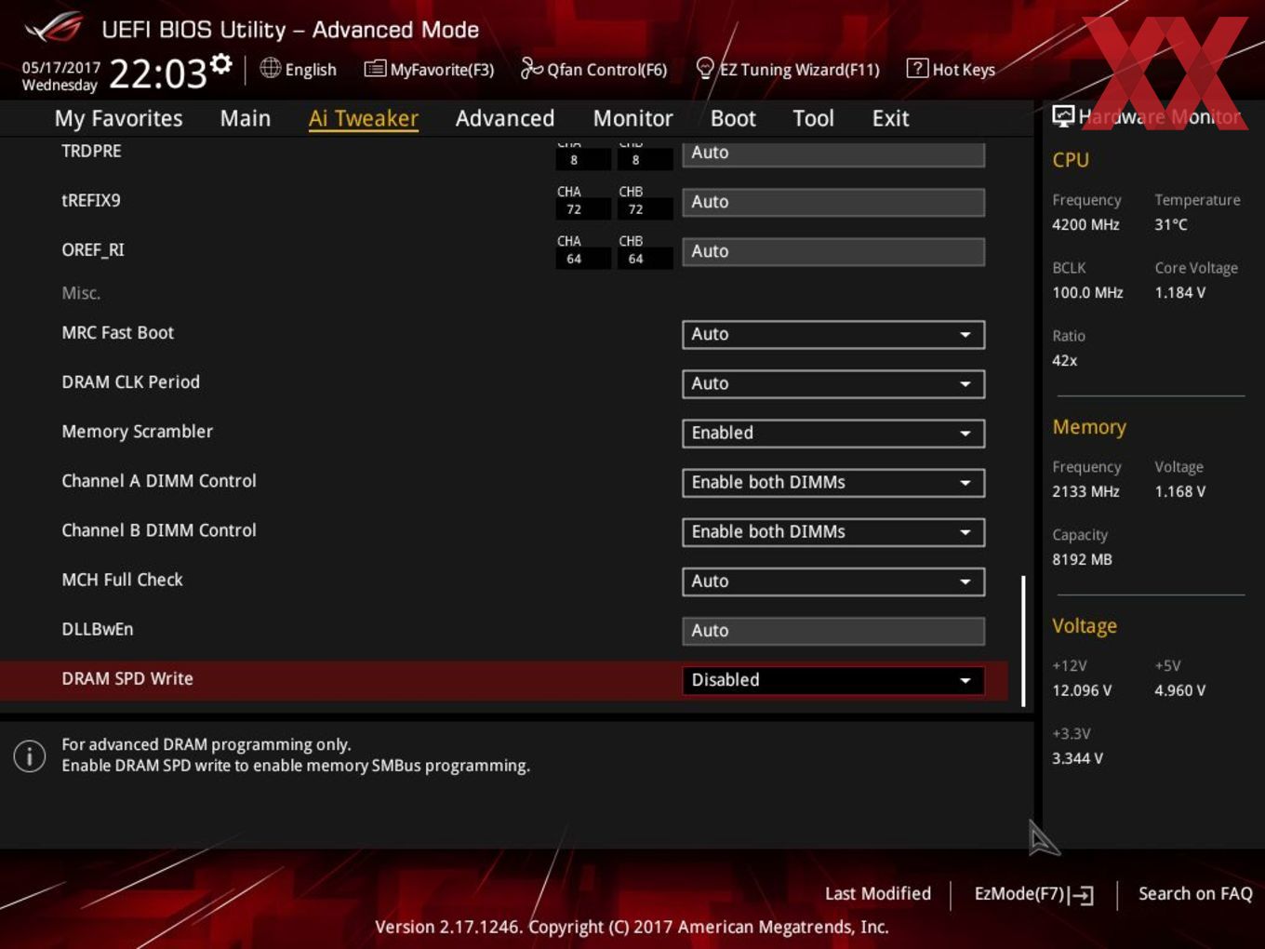Open Memory Scrambler dropdown
The height and width of the screenshot is (949, 1265).
833,433
